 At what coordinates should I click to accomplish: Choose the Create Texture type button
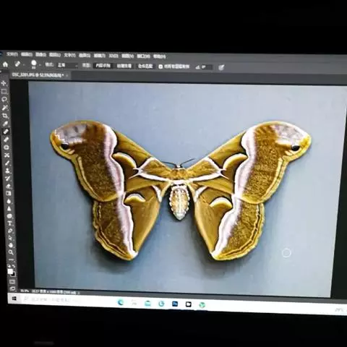coord(124,66)
